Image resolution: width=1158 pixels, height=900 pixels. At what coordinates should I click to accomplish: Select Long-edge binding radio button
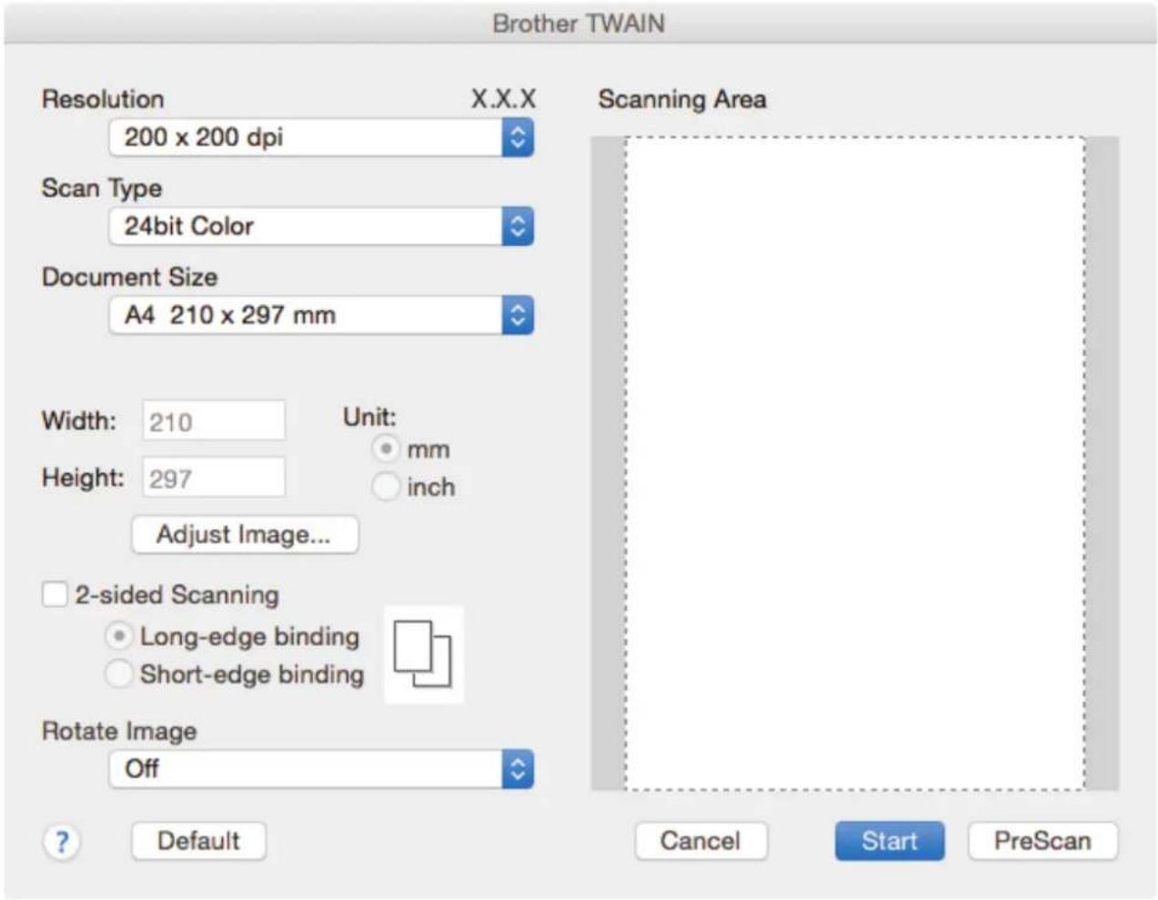point(118,635)
